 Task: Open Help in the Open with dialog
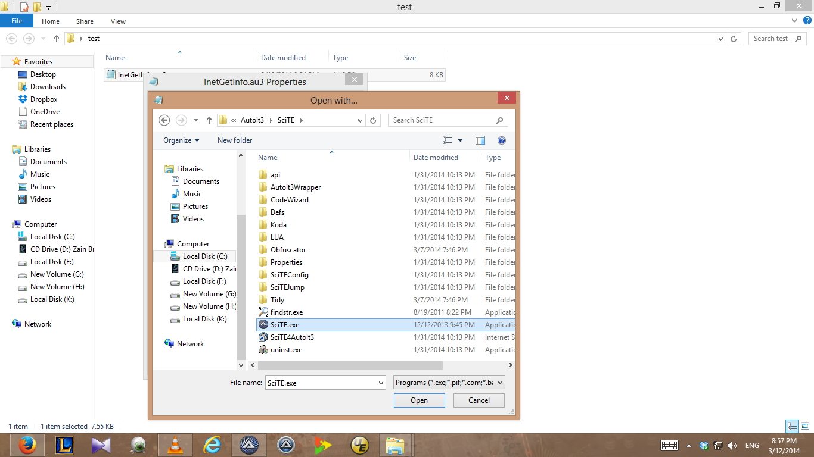tap(502, 140)
